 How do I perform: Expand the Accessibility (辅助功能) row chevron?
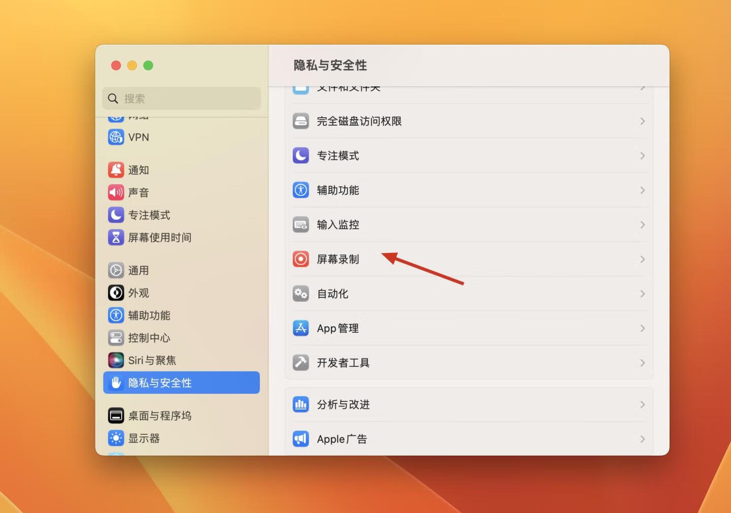pos(642,190)
